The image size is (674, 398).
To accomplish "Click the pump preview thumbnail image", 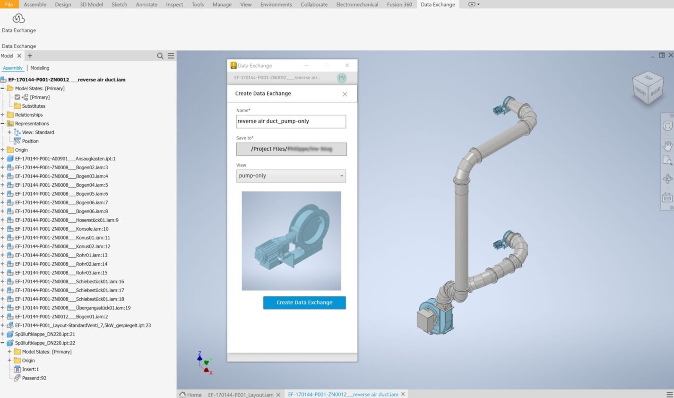I will tap(291, 241).
